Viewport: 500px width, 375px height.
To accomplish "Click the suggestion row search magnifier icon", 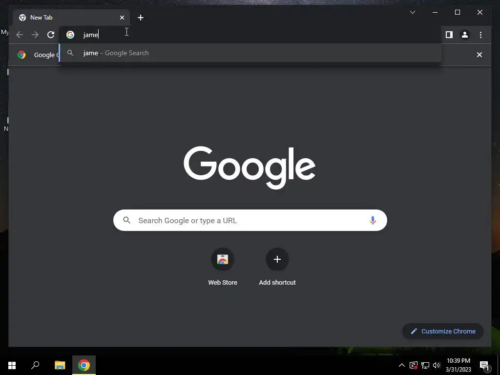I will [x=70, y=53].
